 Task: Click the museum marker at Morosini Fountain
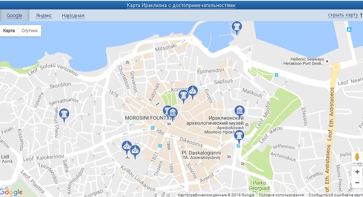173,114
